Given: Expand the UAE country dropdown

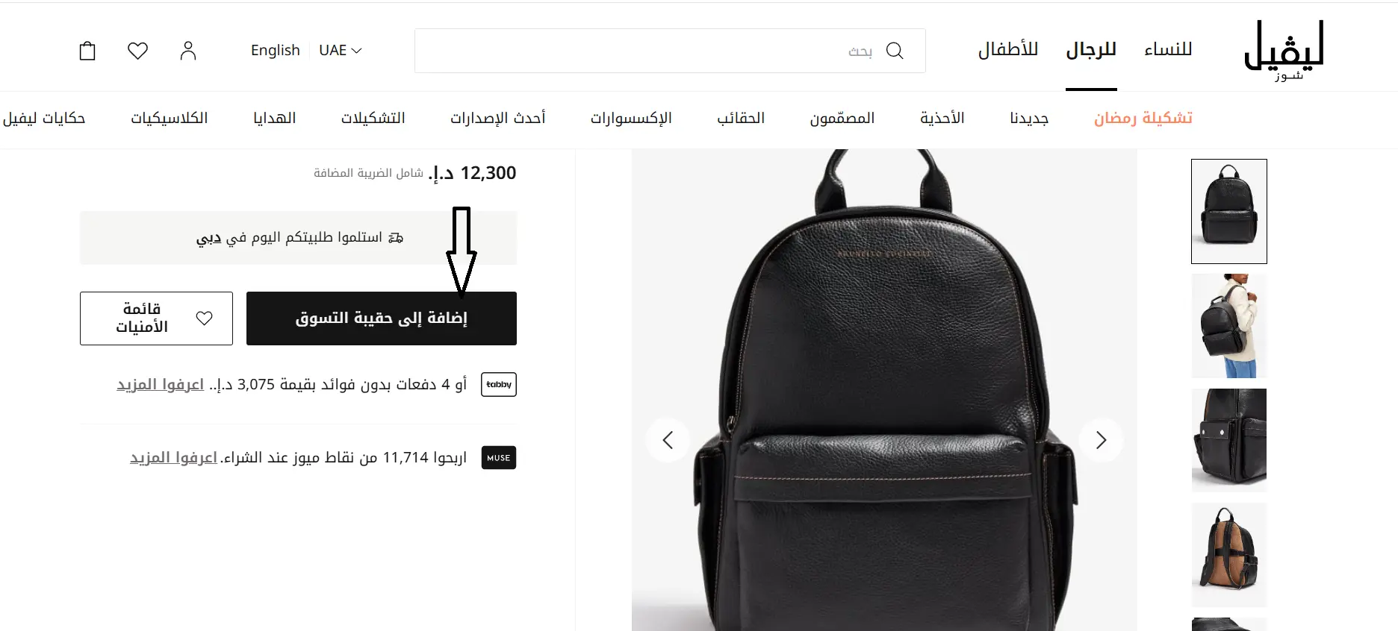Looking at the screenshot, I should tap(340, 50).
